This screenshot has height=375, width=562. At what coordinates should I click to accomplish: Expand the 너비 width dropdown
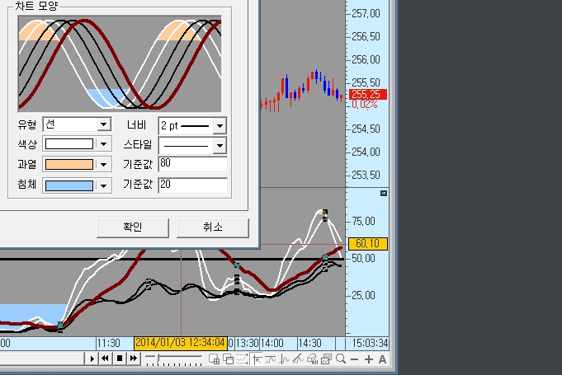point(220,126)
